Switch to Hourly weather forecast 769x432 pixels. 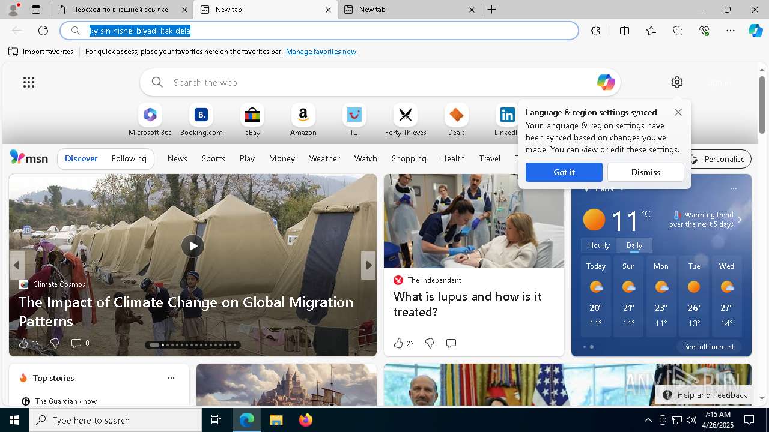(599, 245)
